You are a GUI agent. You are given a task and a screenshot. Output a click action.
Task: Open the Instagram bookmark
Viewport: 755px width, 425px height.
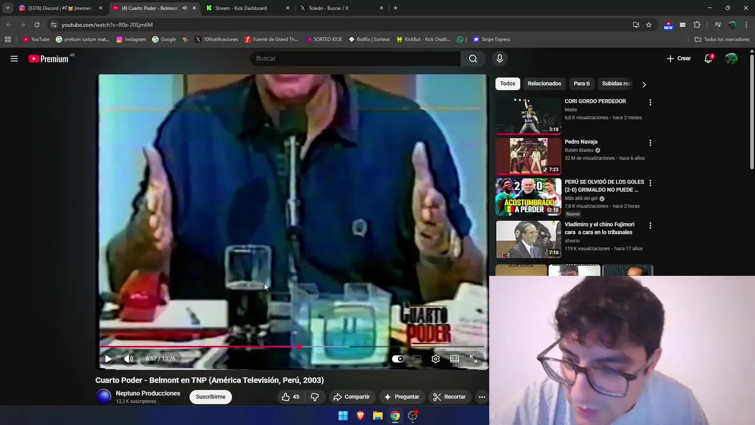click(131, 40)
